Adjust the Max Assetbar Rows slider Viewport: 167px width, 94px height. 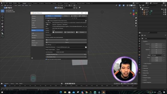66,57
